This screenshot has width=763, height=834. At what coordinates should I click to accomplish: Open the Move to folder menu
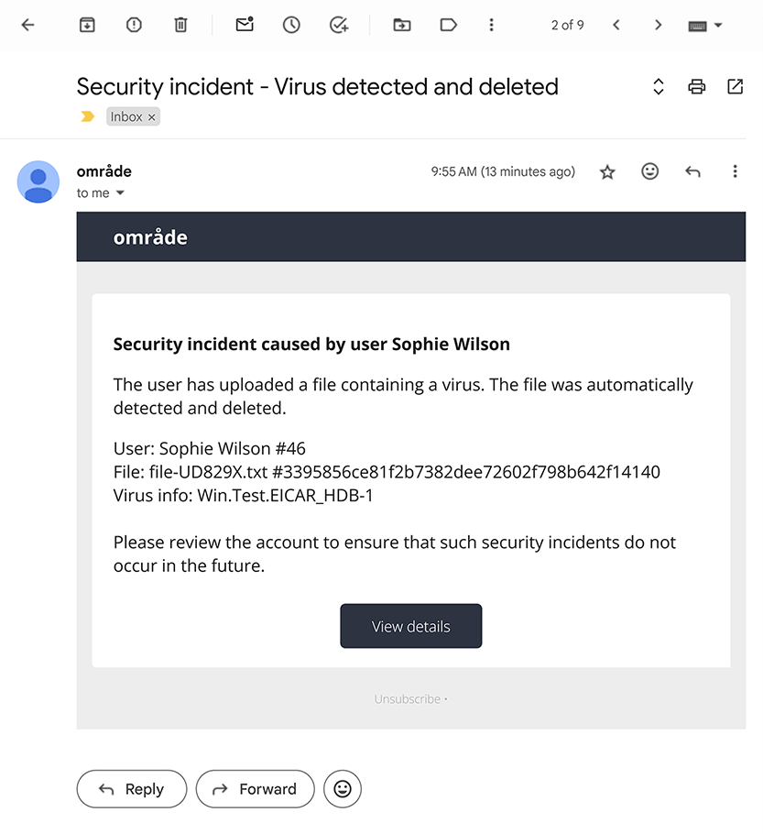click(401, 26)
